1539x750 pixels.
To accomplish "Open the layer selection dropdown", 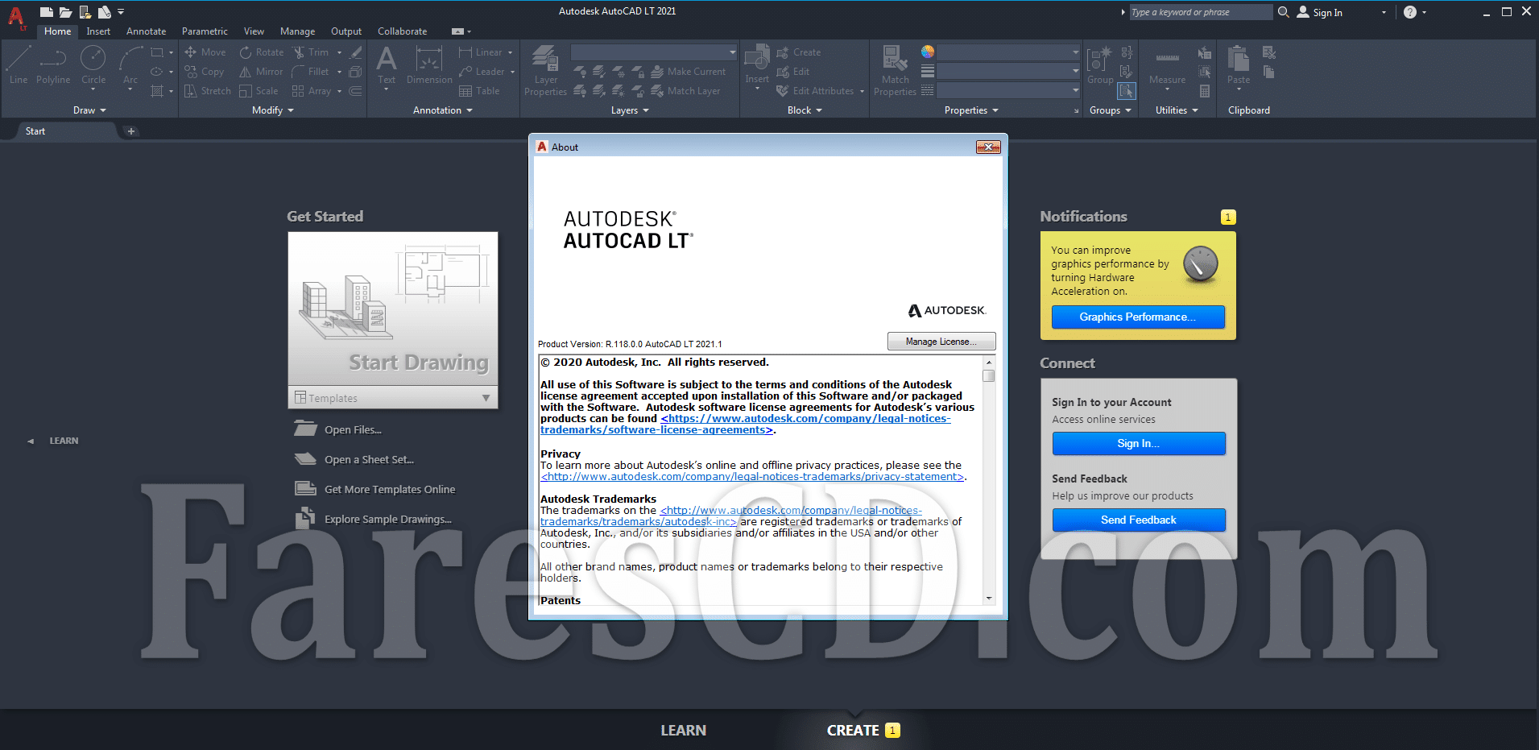I will point(654,52).
